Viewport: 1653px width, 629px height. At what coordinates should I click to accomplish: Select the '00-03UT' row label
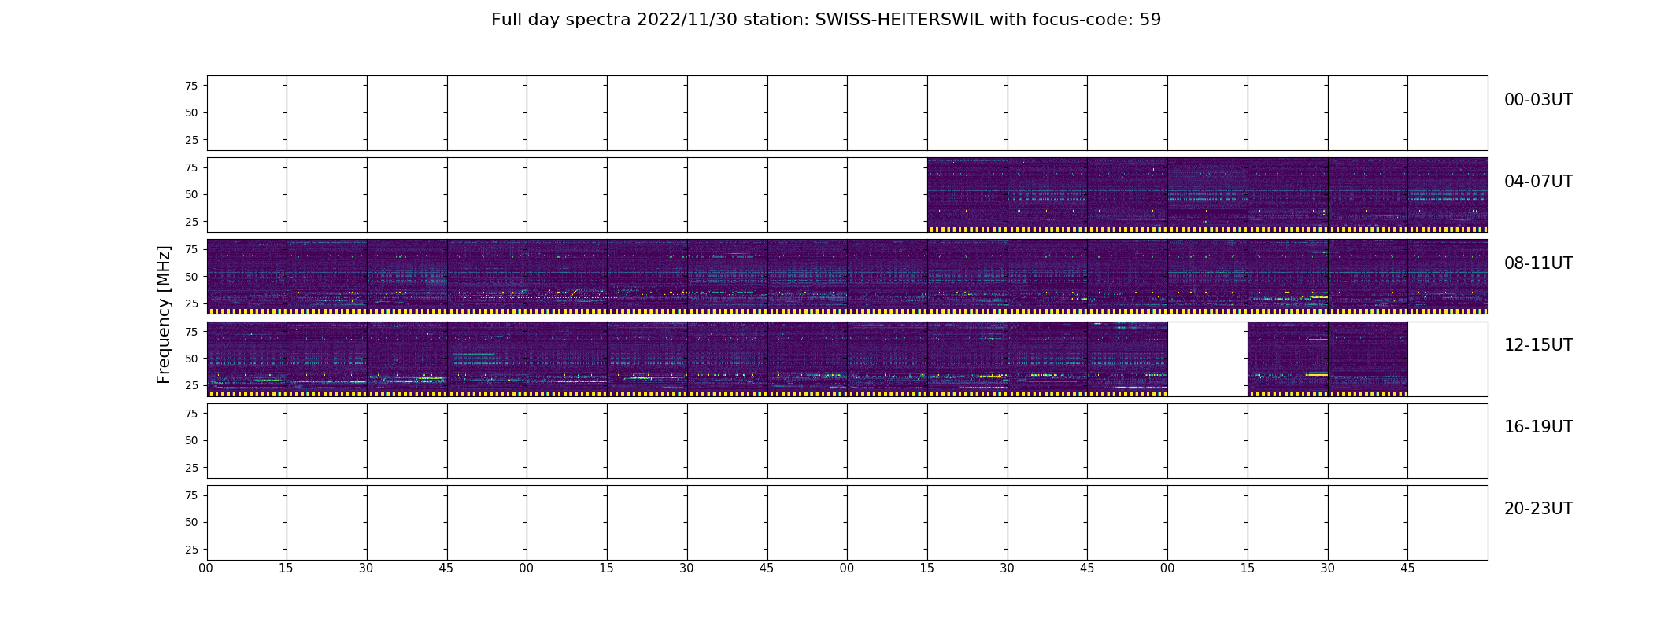point(1538,100)
